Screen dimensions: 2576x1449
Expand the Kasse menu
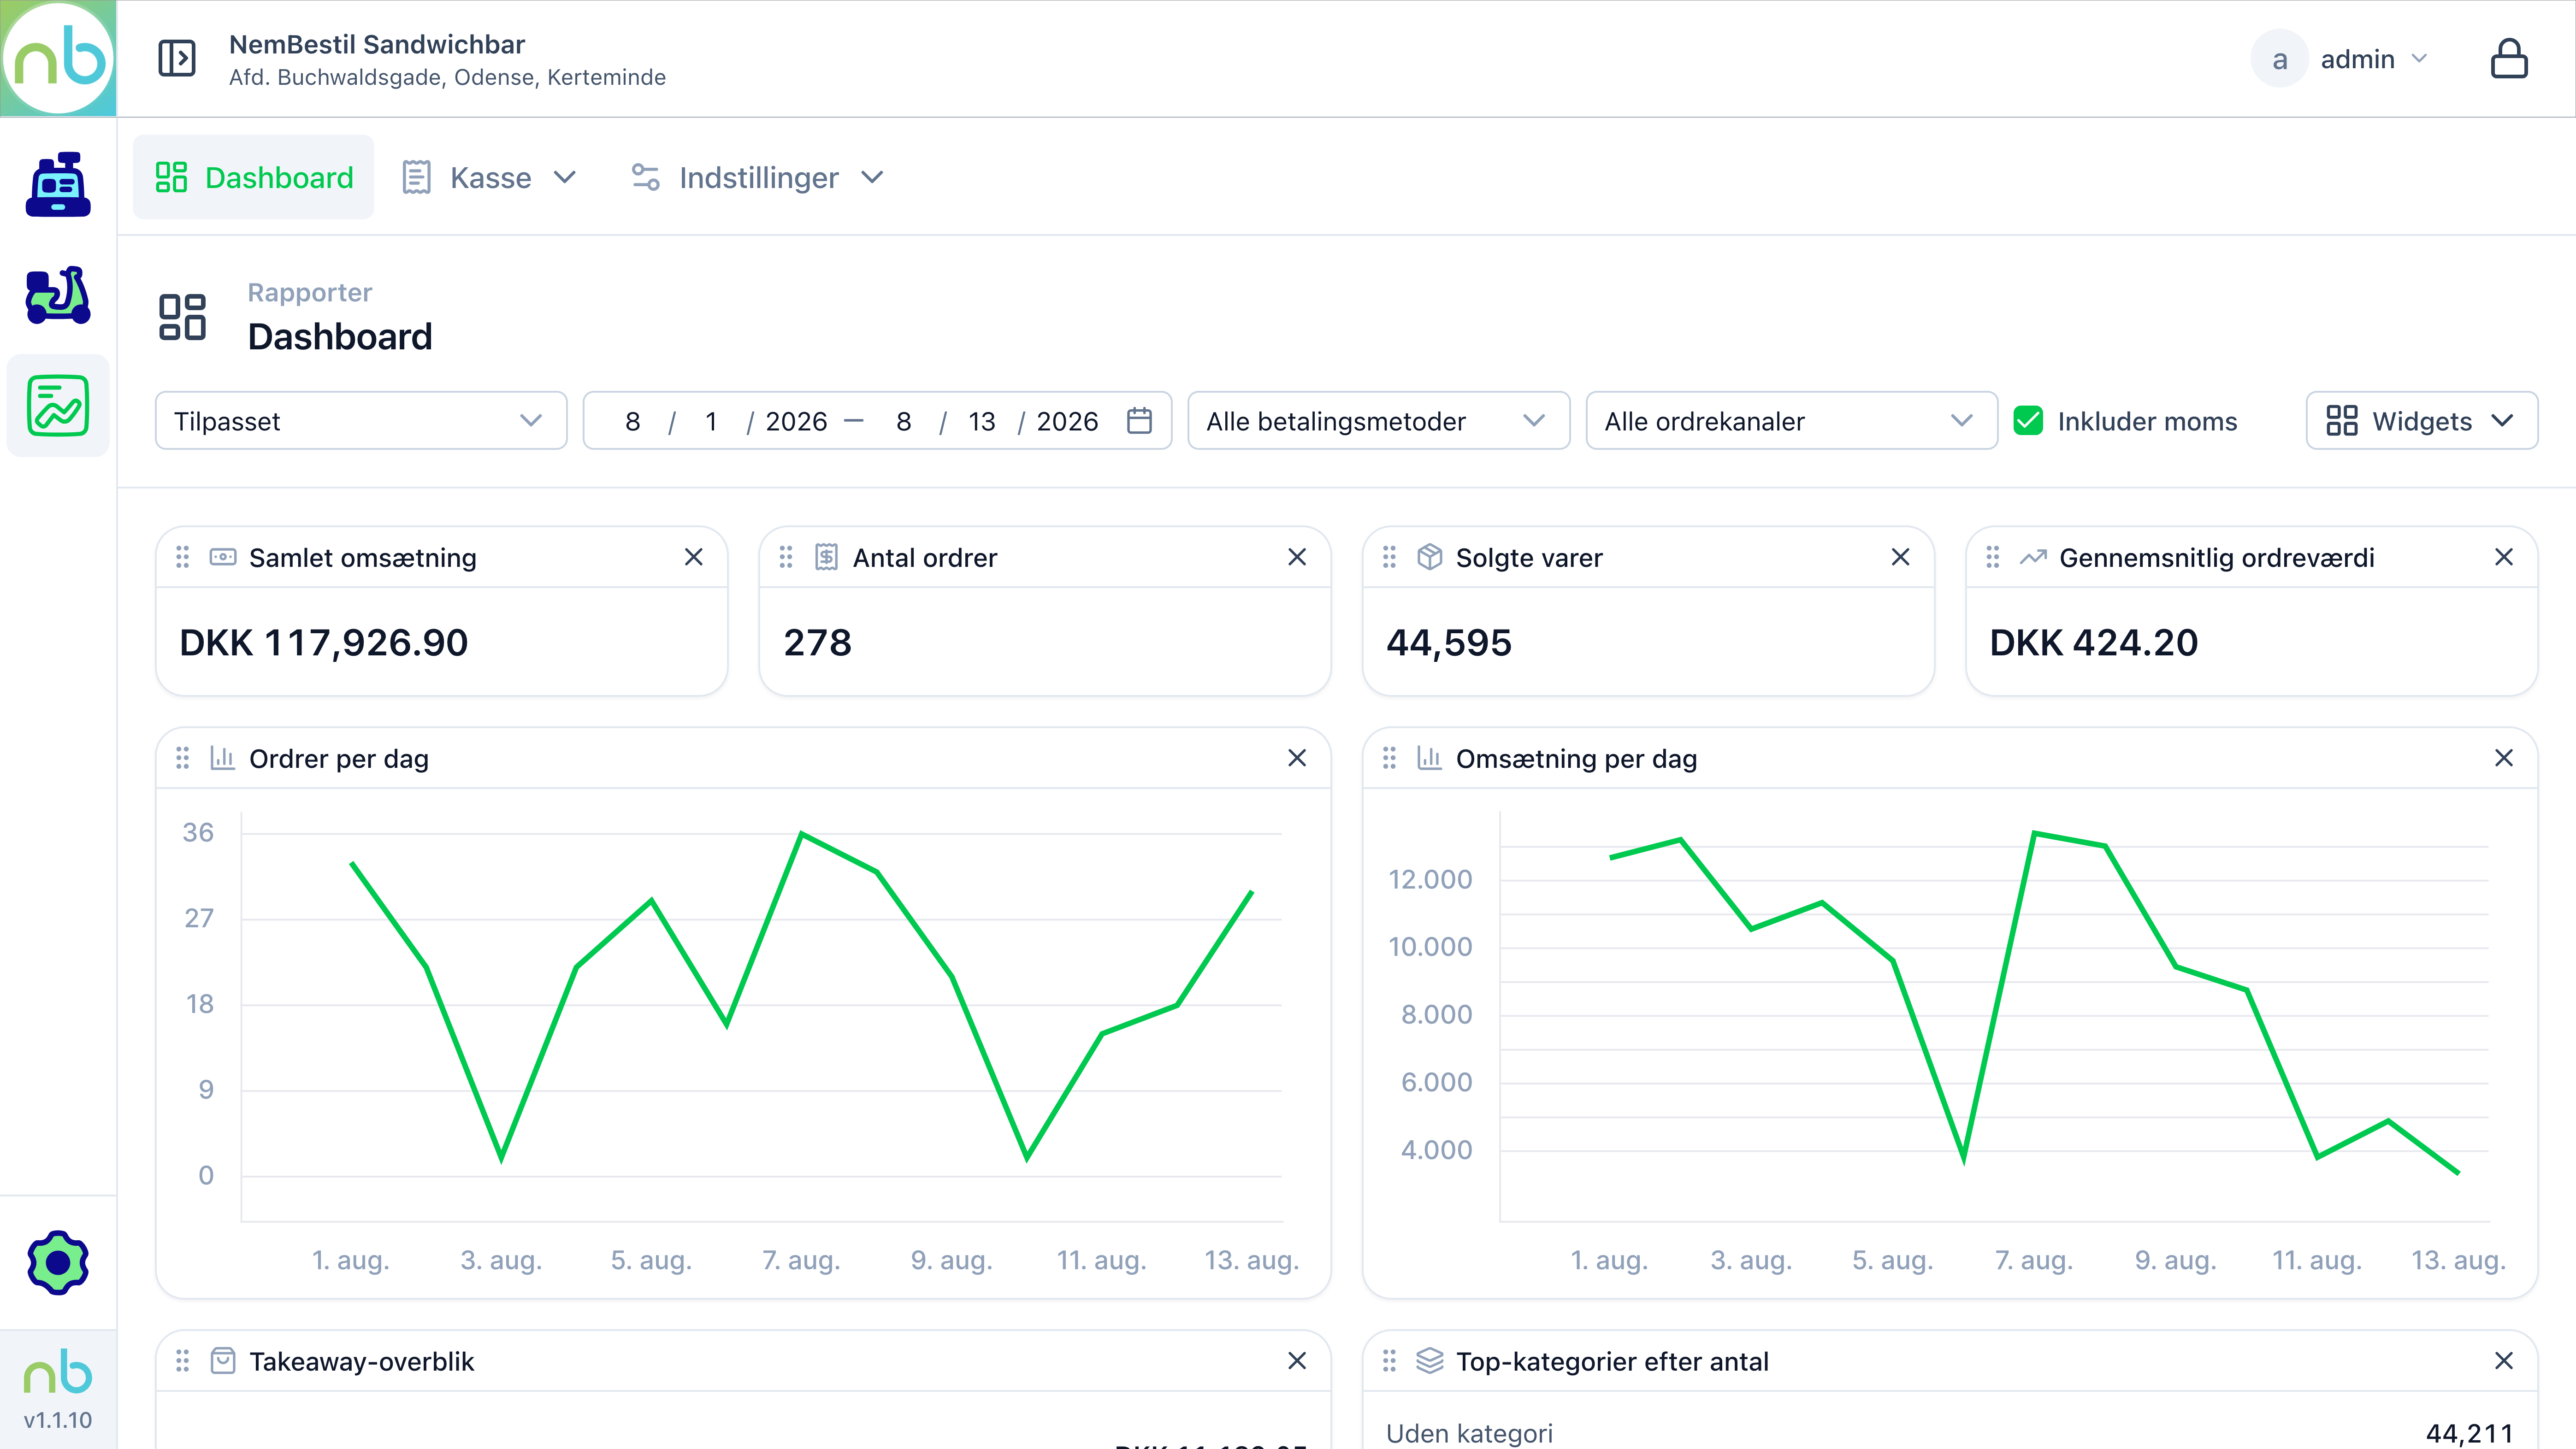489,177
